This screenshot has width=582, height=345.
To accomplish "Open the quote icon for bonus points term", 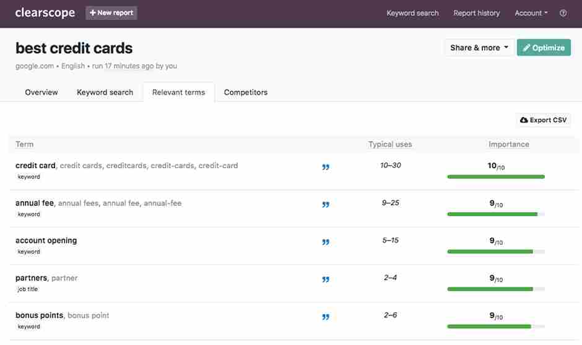I will 326,317.
